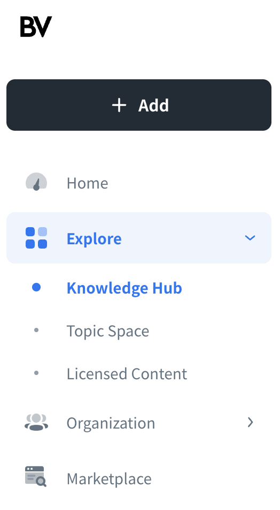Click the Home gauge icon

click(x=36, y=182)
